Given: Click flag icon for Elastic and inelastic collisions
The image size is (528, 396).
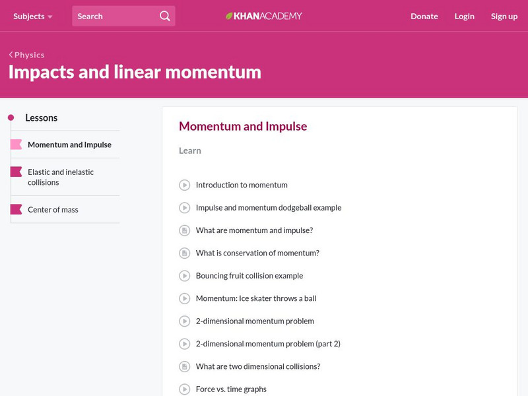Looking at the screenshot, I should click(16, 172).
